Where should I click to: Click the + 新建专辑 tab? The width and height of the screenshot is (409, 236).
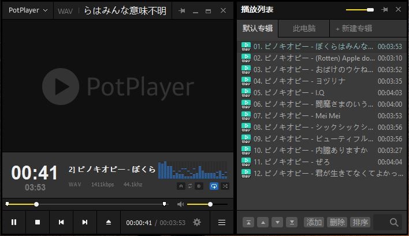[354, 28]
